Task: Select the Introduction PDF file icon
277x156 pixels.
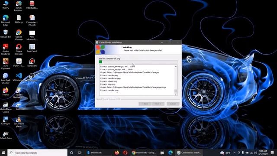Action: point(32,5)
